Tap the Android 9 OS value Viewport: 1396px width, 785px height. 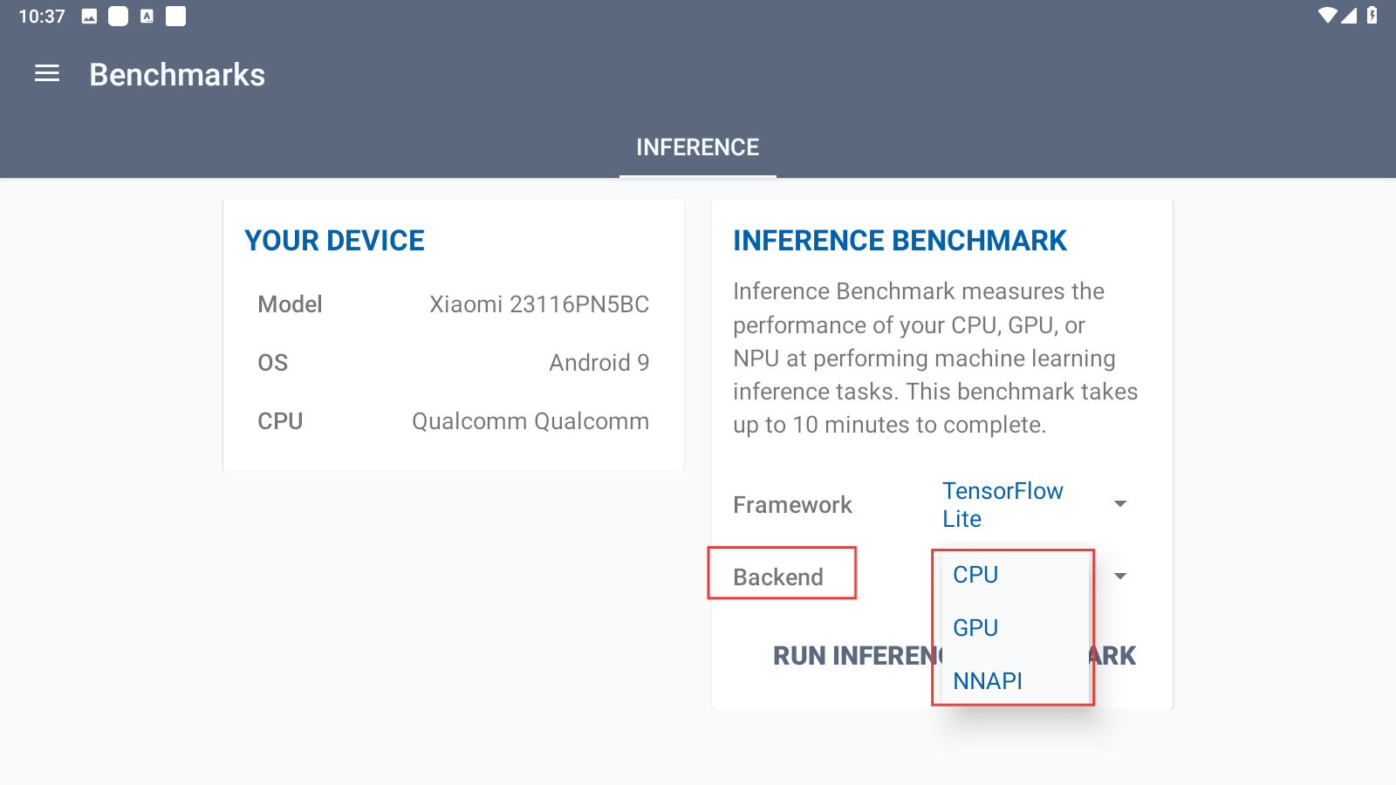[599, 363]
